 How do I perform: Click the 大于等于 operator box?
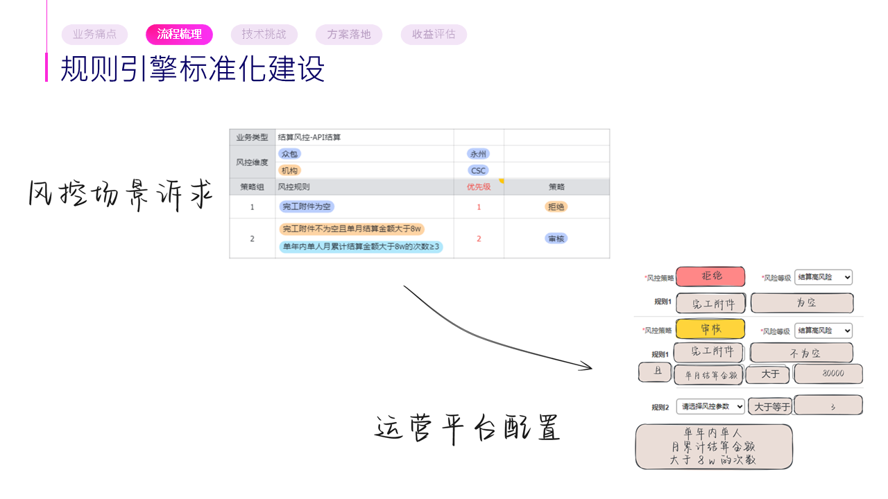point(770,408)
